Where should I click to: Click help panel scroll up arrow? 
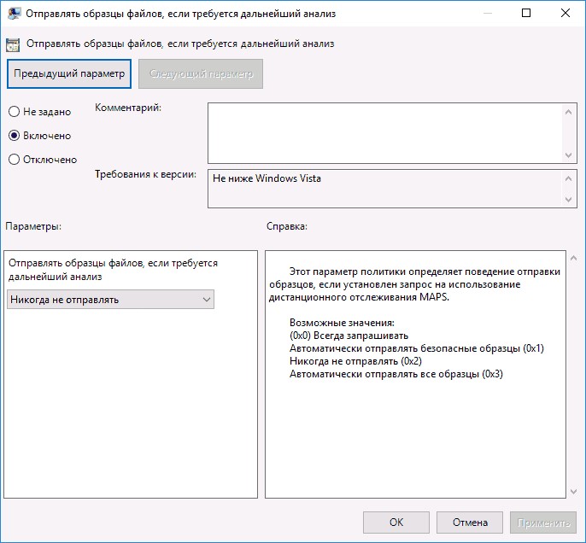574,258
